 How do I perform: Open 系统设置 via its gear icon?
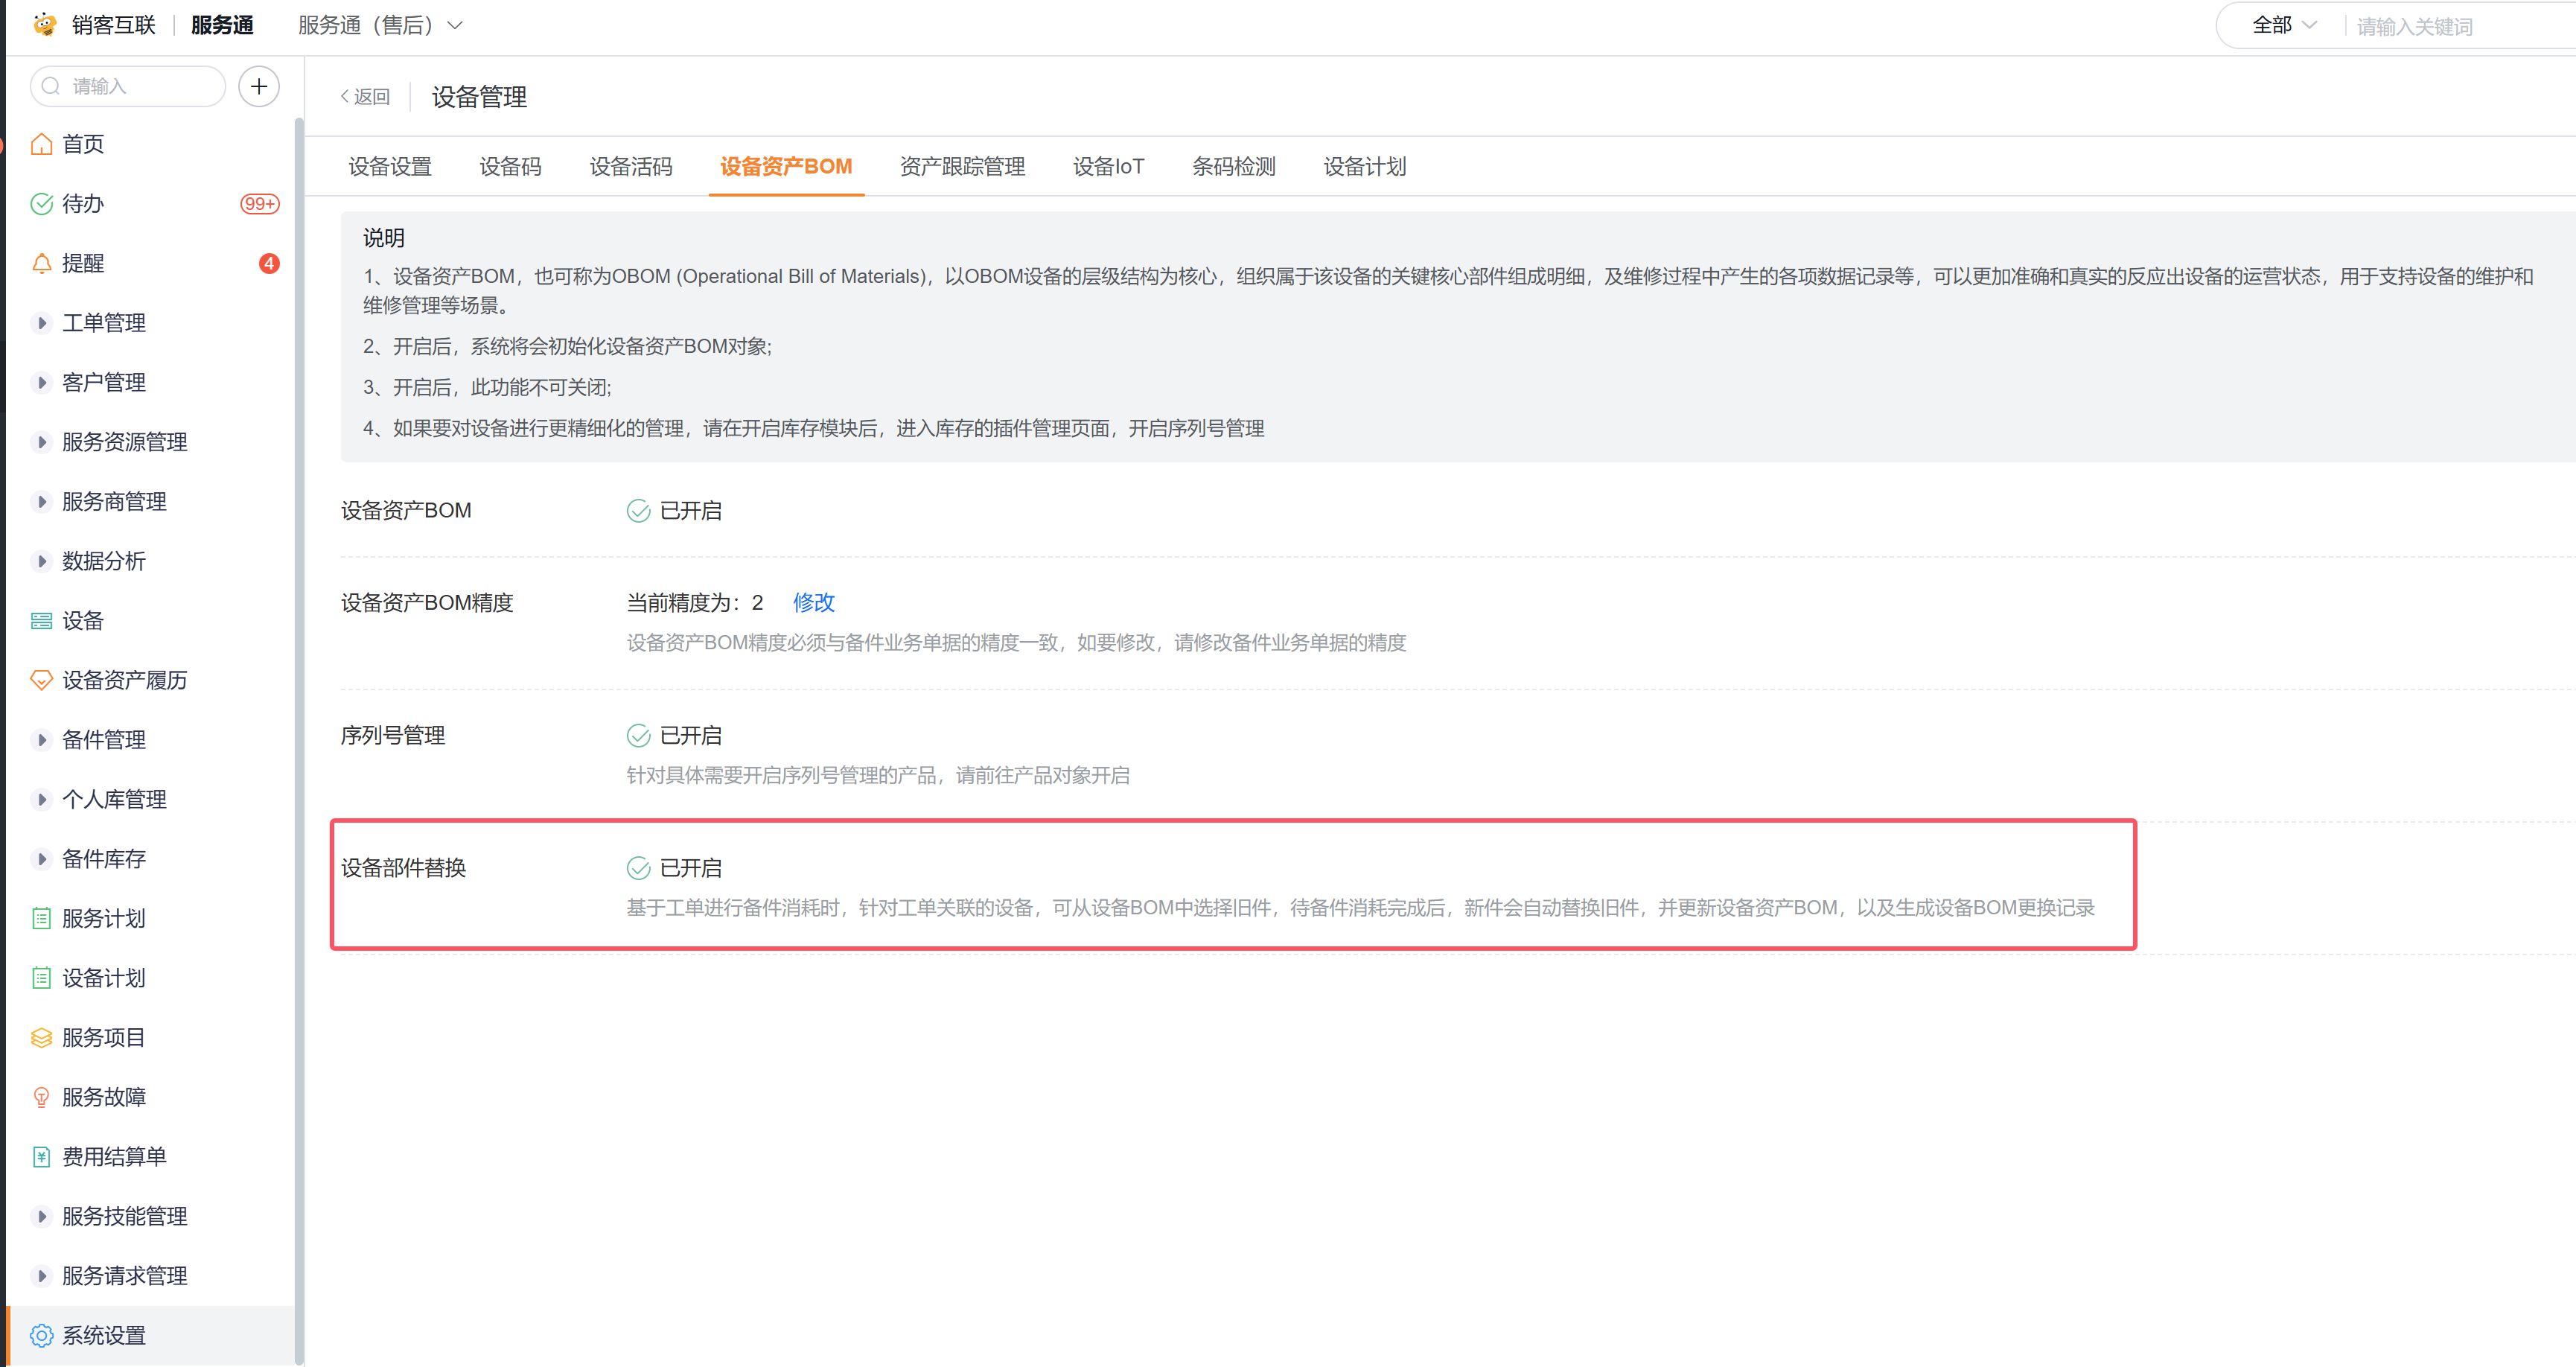point(41,1336)
